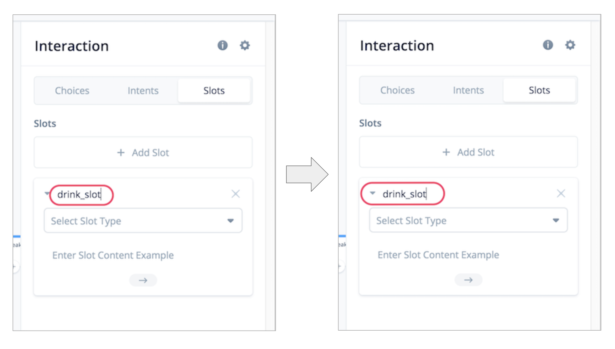Click the arrow pill button in right panel
The width and height of the screenshot is (615, 349).
point(468,280)
